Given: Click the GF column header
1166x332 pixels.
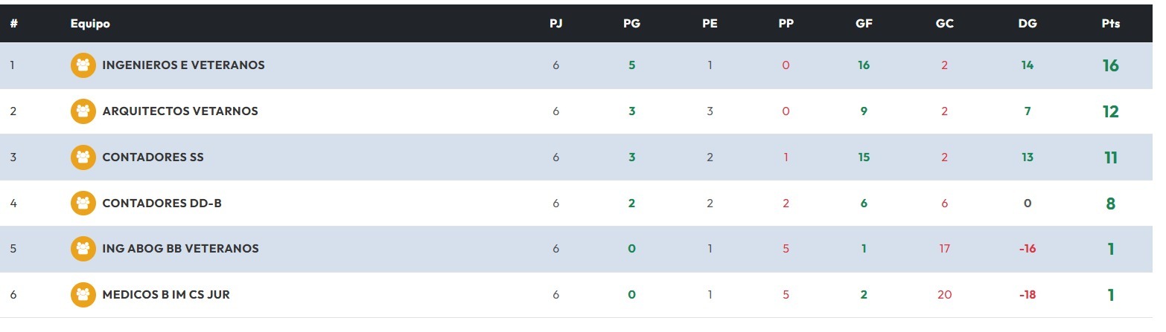Looking at the screenshot, I should pyautogui.click(x=864, y=24).
